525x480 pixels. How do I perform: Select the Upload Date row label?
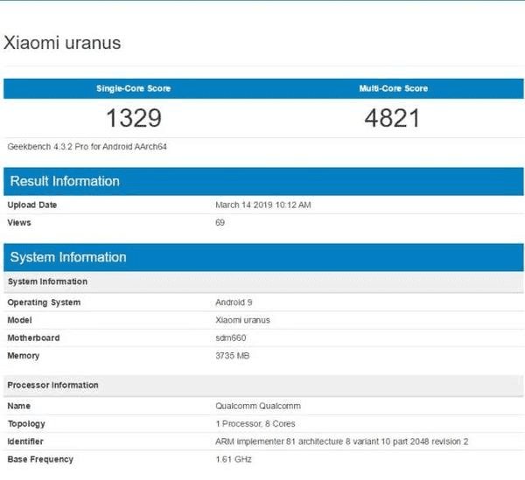[32, 205]
